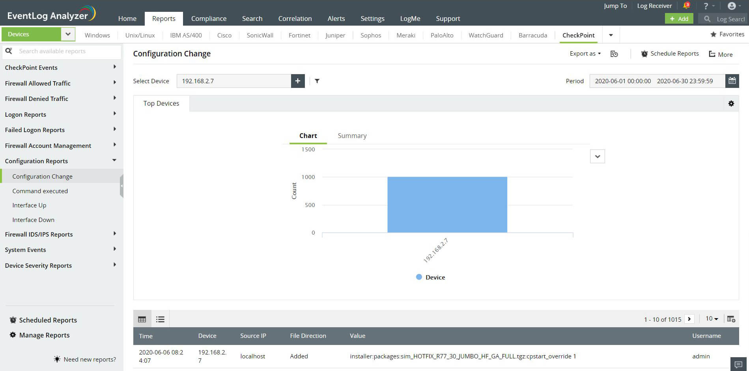This screenshot has height=371, width=749.
Task: Click the blue 192.168.2.7 chart bar
Action: tap(447, 205)
